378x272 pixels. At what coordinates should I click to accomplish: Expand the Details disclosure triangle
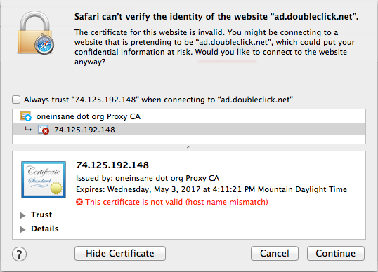(23, 229)
